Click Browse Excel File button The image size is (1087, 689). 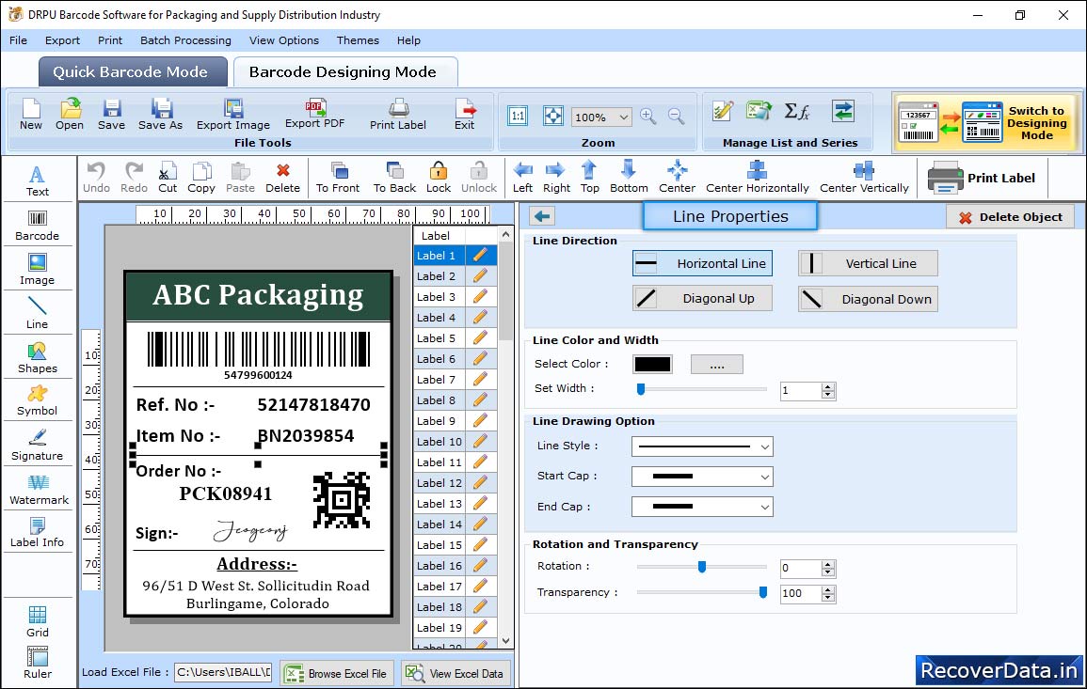pos(337,673)
